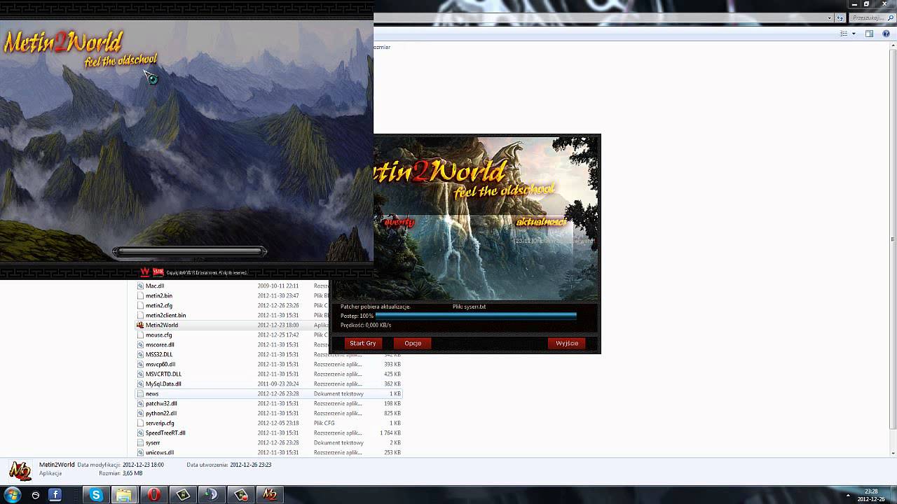Switch to Opera browser on taskbar
Image resolution: width=897 pixels, height=504 pixels.
153,495
